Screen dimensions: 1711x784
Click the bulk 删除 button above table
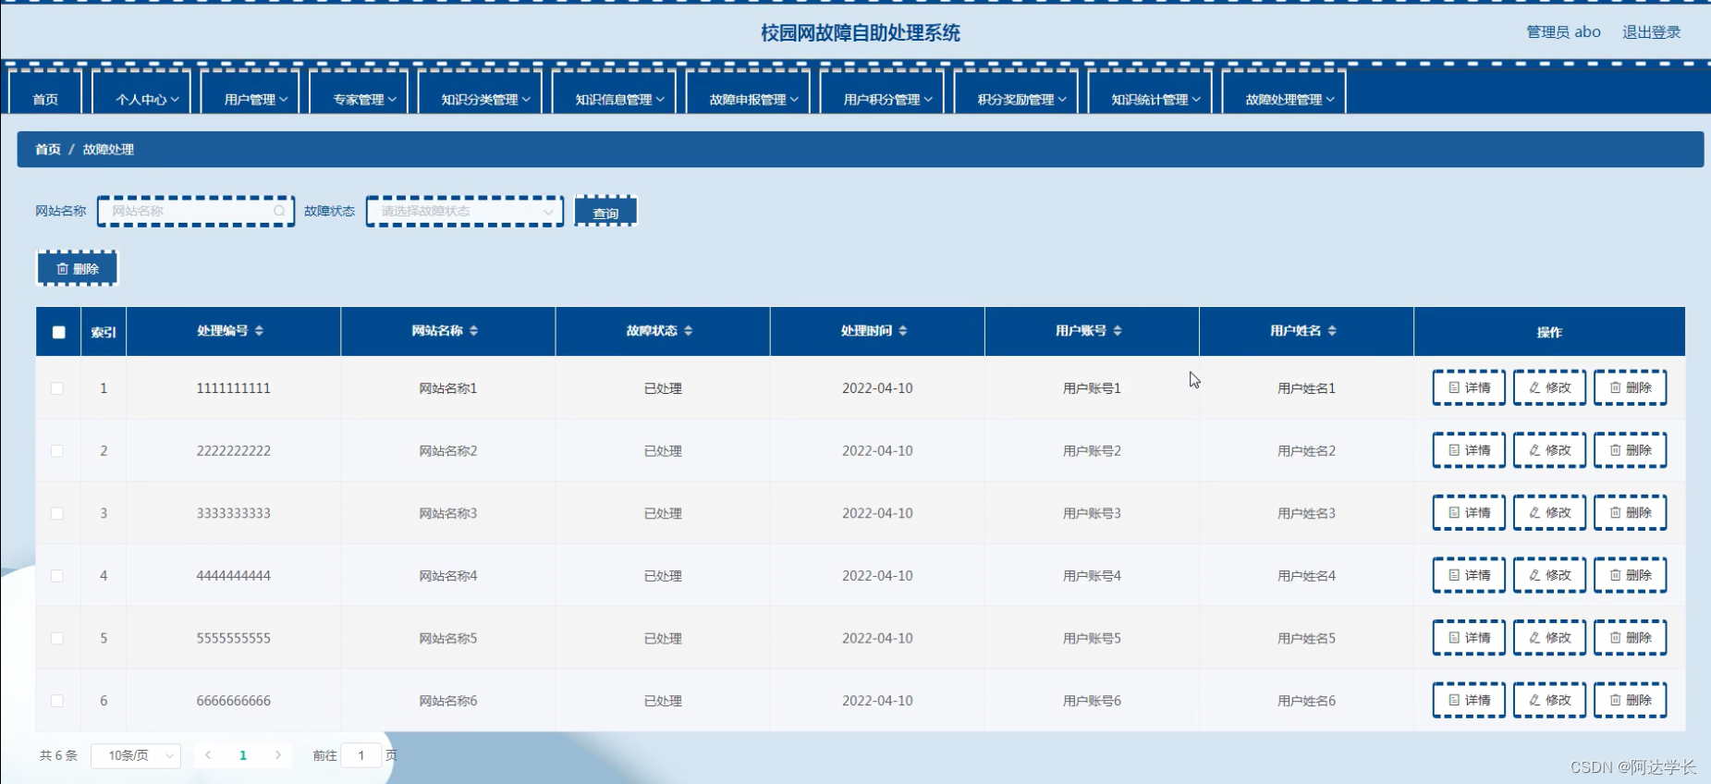78,268
